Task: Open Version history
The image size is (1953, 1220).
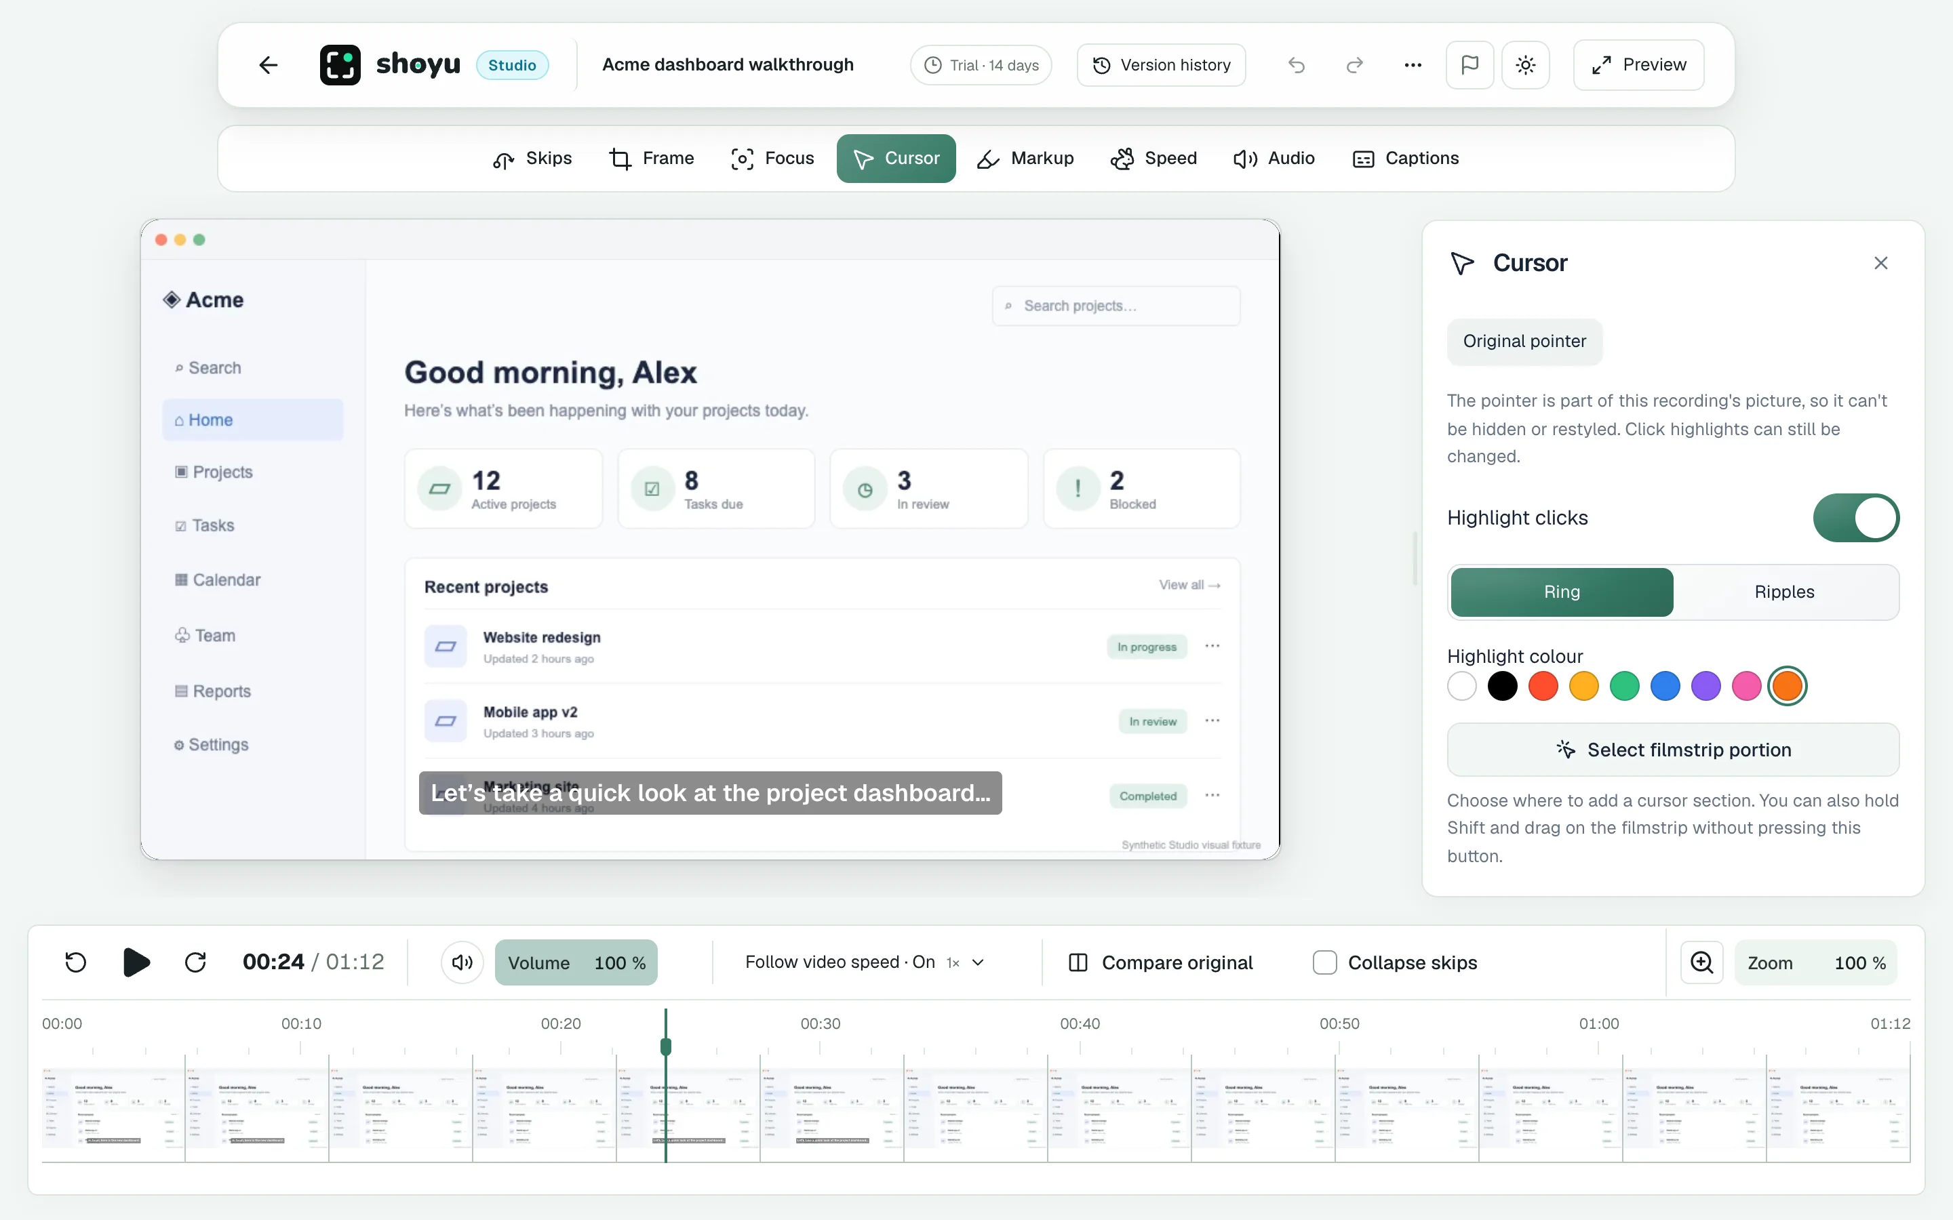Action: click(1160, 64)
